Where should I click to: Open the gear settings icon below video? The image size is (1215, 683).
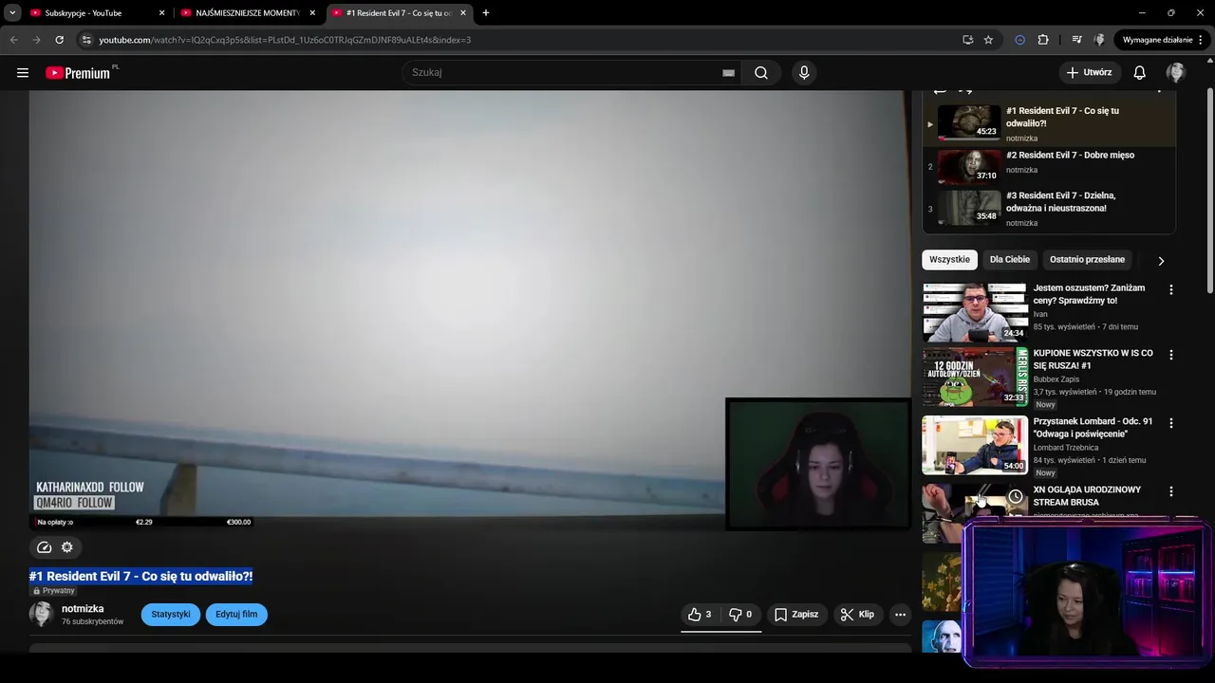point(67,547)
